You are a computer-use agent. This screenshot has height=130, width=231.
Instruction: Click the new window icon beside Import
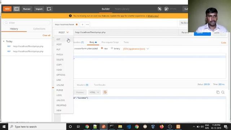(x=49, y=9)
